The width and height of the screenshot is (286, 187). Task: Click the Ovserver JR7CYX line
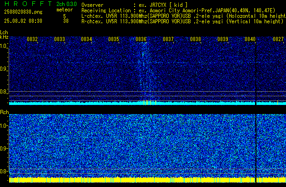[135, 5]
